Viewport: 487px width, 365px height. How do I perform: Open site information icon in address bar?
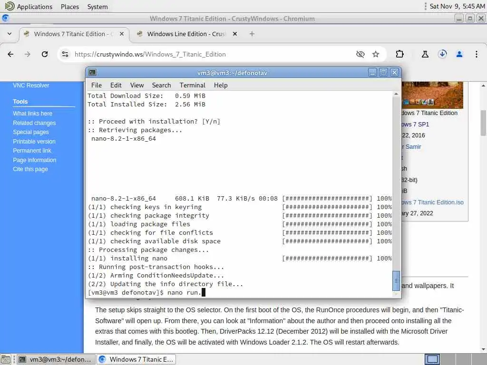[65, 54]
